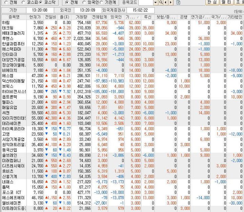Select the 휴비츠 stock name

(8, 171)
